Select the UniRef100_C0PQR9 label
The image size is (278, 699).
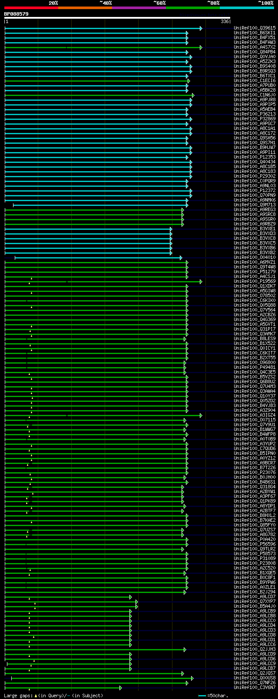pos(255,181)
